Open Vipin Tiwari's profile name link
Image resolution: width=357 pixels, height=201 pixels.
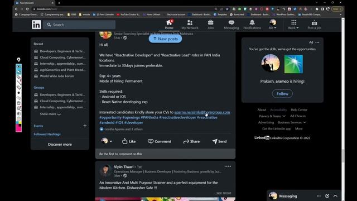(124, 167)
